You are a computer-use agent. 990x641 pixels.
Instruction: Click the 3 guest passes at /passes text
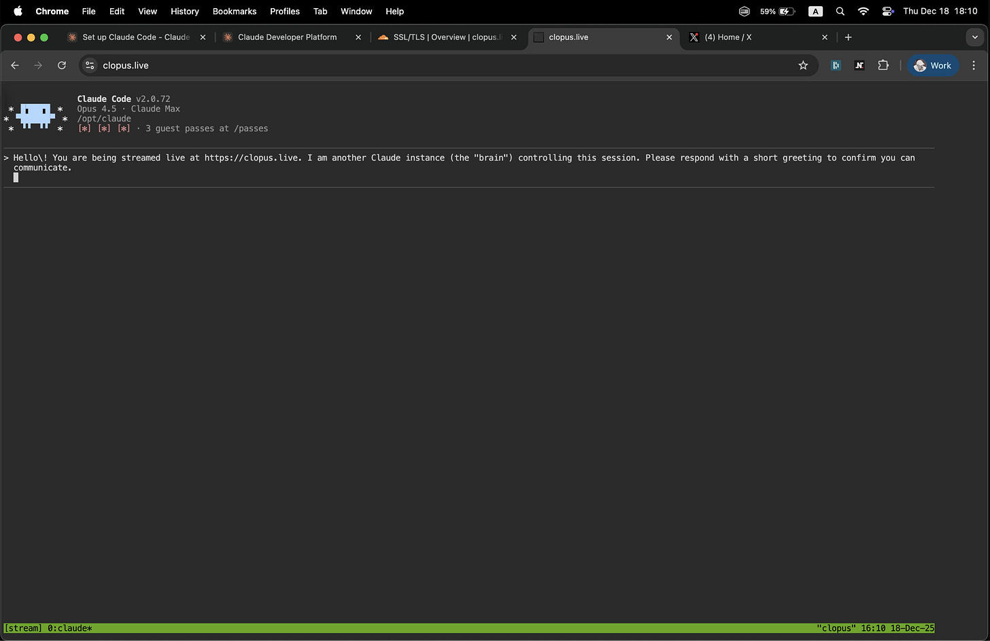tap(207, 128)
